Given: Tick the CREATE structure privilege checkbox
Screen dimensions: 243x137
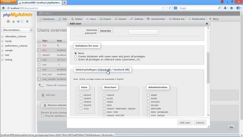Looking at the screenshot, I should [x=104, y=95].
